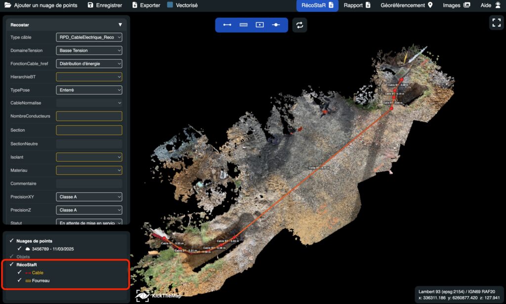506x304 pixels.
Task: Switch to the RécoStaR tab
Action: [317, 5]
